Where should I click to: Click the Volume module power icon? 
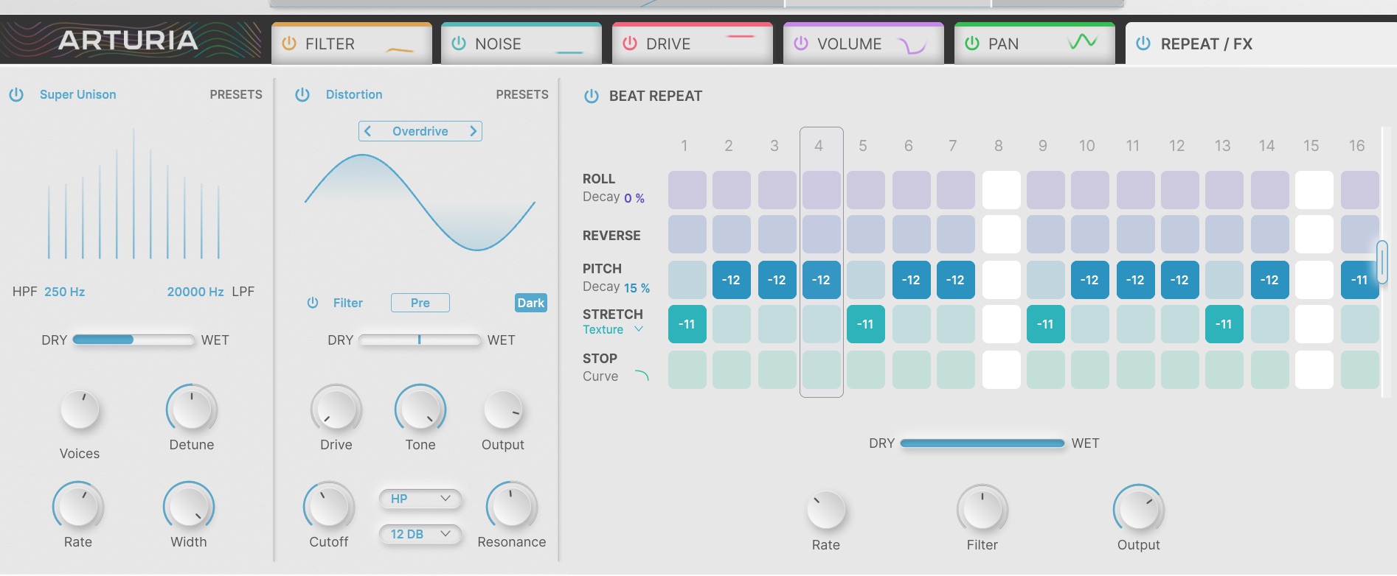[x=800, y=43]
